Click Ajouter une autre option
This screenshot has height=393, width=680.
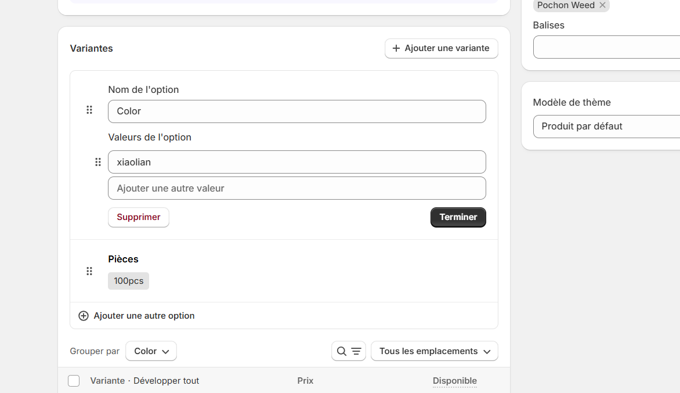[144, 316]
